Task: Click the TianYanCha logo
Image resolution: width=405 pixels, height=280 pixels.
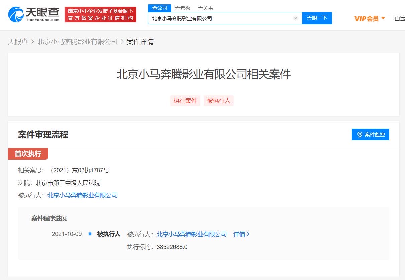Action: 33,14
